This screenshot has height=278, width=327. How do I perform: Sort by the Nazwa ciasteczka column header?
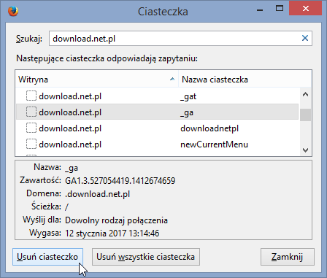245,80
